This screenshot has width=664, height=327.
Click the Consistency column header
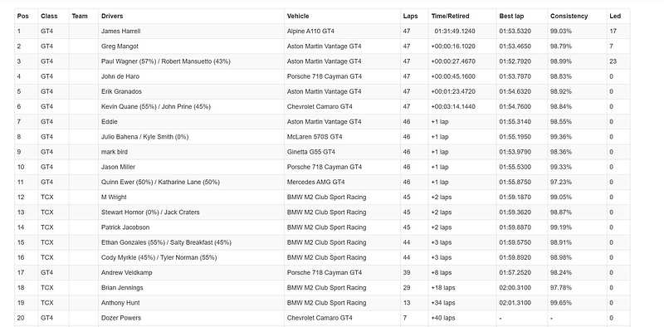coord(569,16)
